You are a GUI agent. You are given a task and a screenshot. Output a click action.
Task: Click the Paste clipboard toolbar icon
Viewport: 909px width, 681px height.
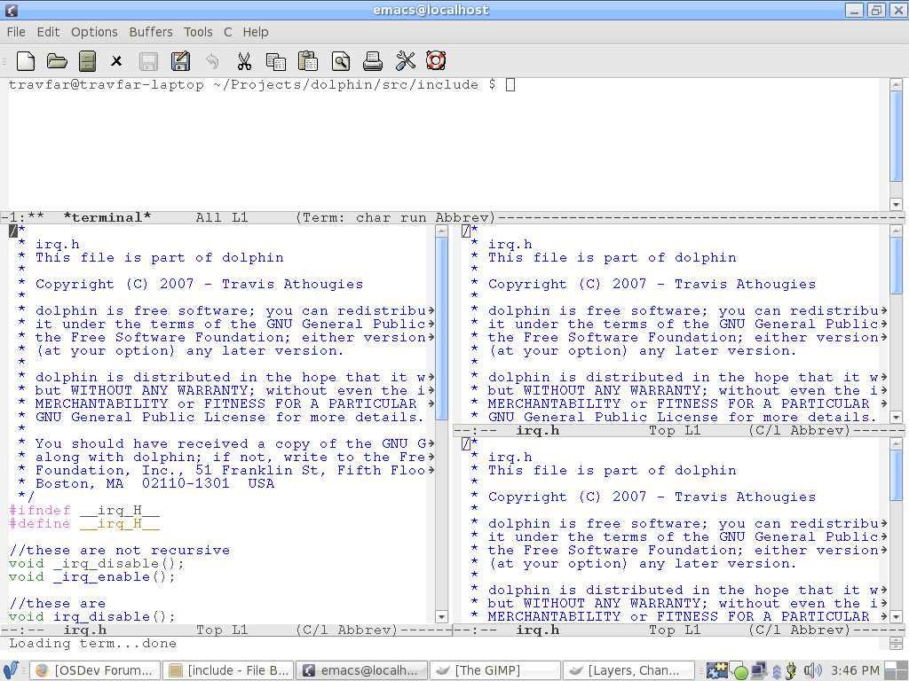point(308,61)
